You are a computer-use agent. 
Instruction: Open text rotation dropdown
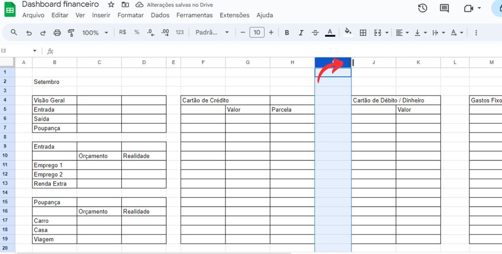pyautogui.click(x=457, y=33)
